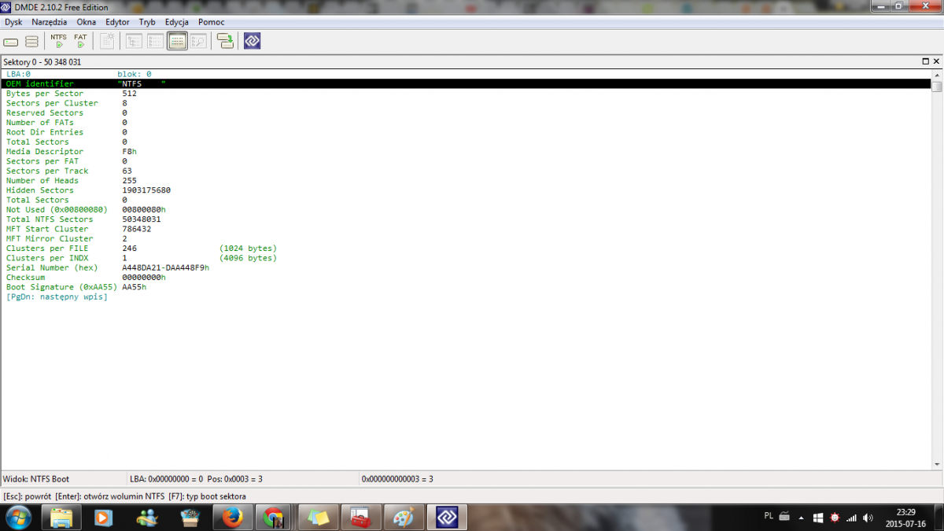Click the Not Used 00800080h value
This screenshot has height=531, width=944.
[x=144, y=209]
